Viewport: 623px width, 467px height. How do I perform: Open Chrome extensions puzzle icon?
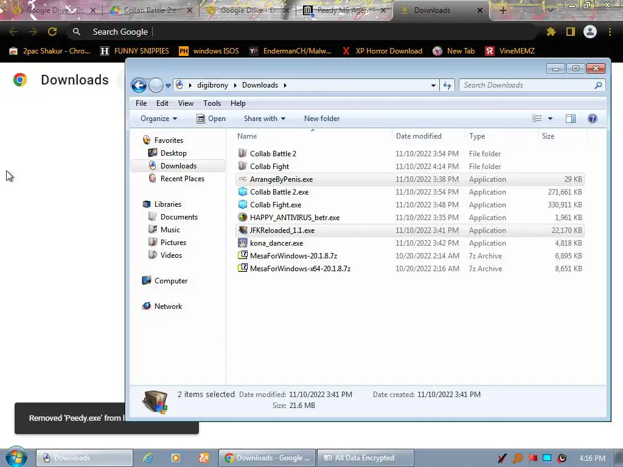tap(551, 32)
